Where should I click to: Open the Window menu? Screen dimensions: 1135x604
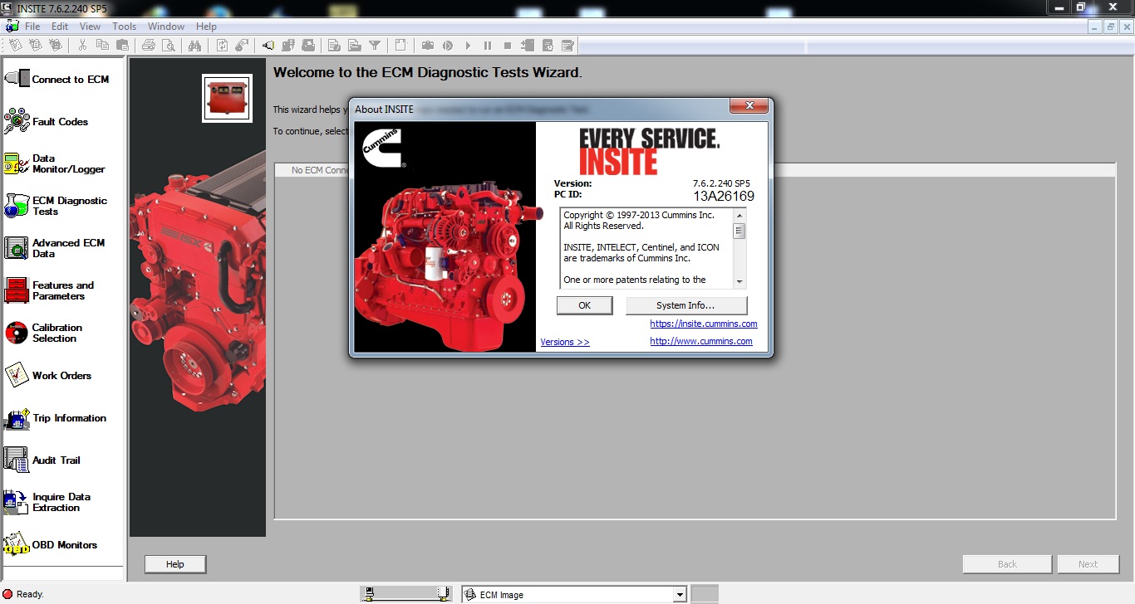[166, 27]
